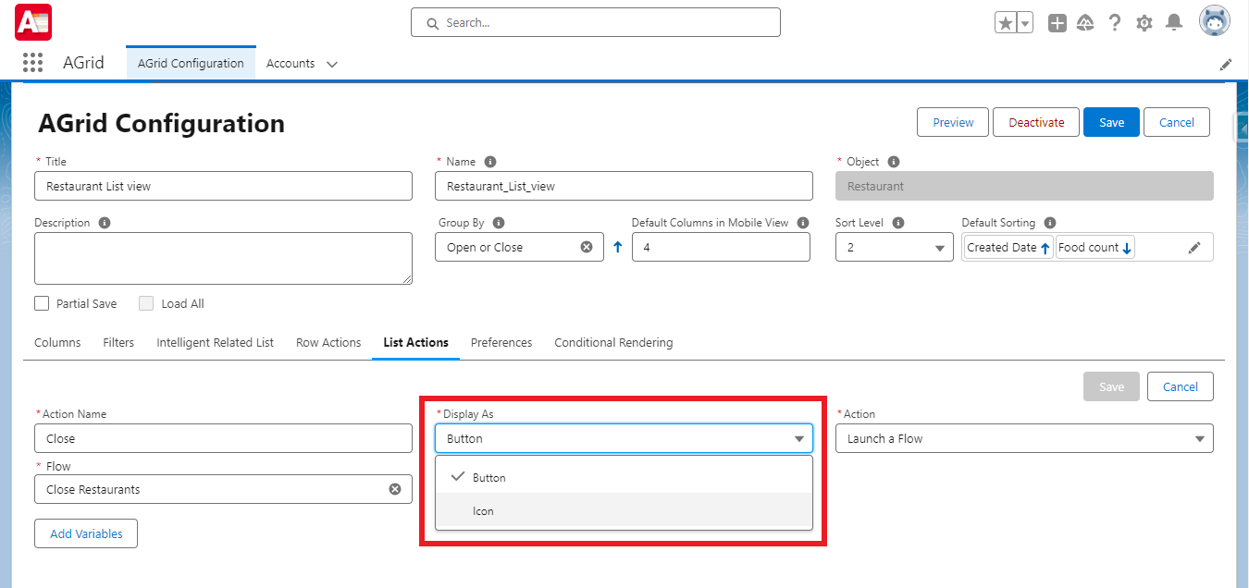1249x588 pixels.
Task: Open the Global Actions plus icon
Action: (x=1057, y=23)
